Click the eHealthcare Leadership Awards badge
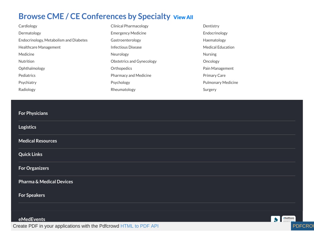 point(289,219)
